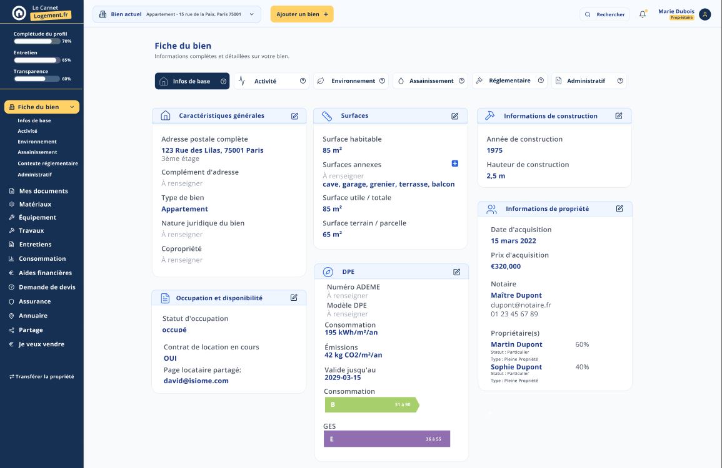Click edit icon on Surfaces card
722x468 pixels.
click(x=455, y=116)
